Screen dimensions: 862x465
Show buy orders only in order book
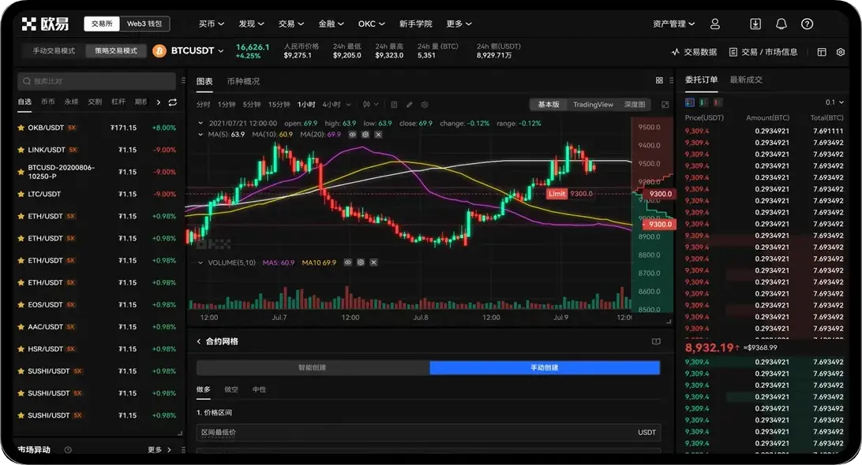click(703, 102)
